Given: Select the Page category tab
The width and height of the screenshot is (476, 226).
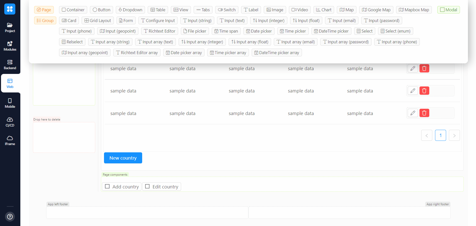Looking at the screenshot, I should (44, 10).
